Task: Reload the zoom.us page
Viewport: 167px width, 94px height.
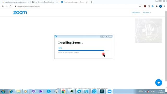Action: click(x=10, y=6)
